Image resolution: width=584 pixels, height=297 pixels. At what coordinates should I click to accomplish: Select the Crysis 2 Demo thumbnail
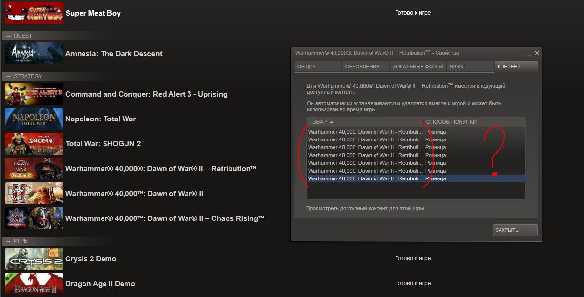pos(34,258)
